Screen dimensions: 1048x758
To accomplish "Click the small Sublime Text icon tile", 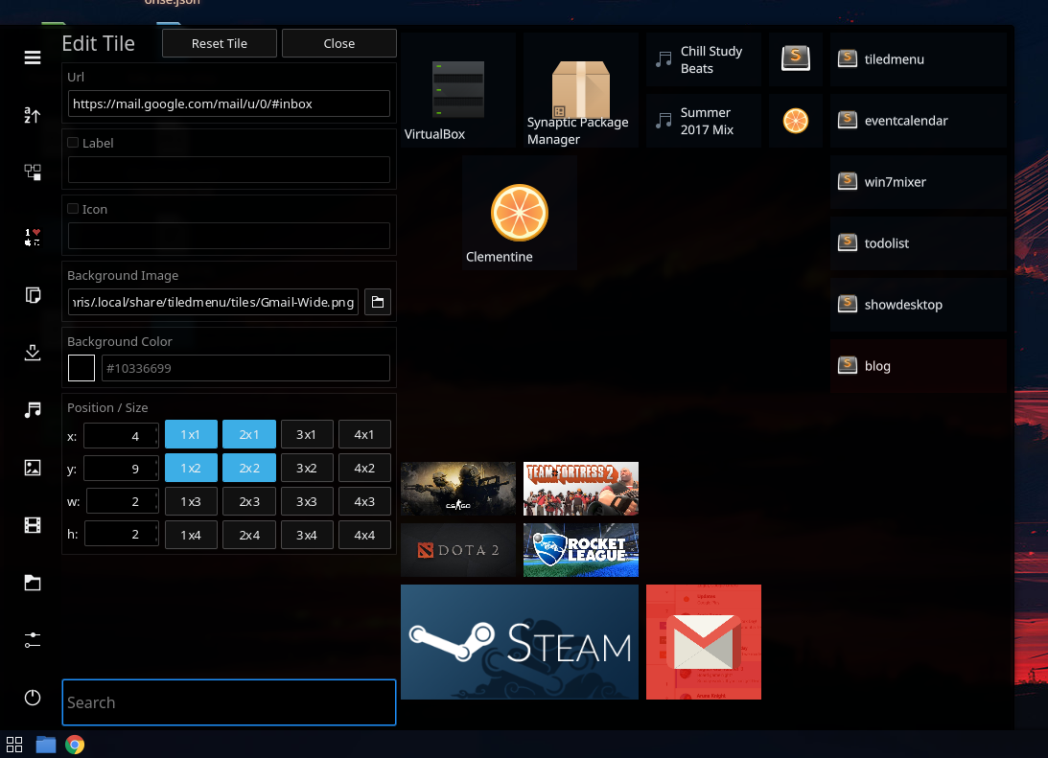I will (x=796, y=59).
